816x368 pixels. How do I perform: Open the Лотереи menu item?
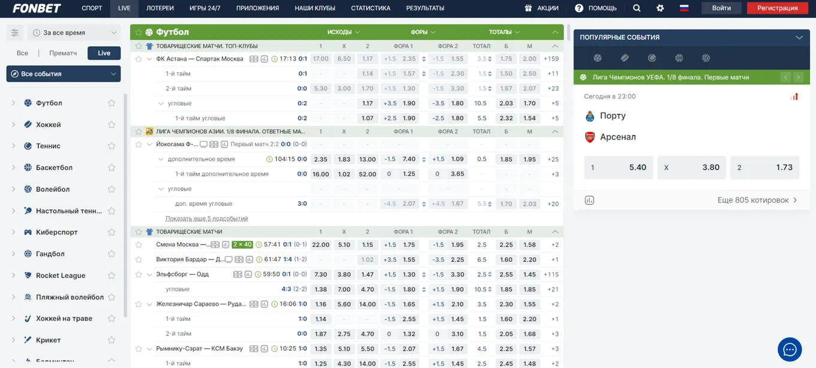(160, 8)
